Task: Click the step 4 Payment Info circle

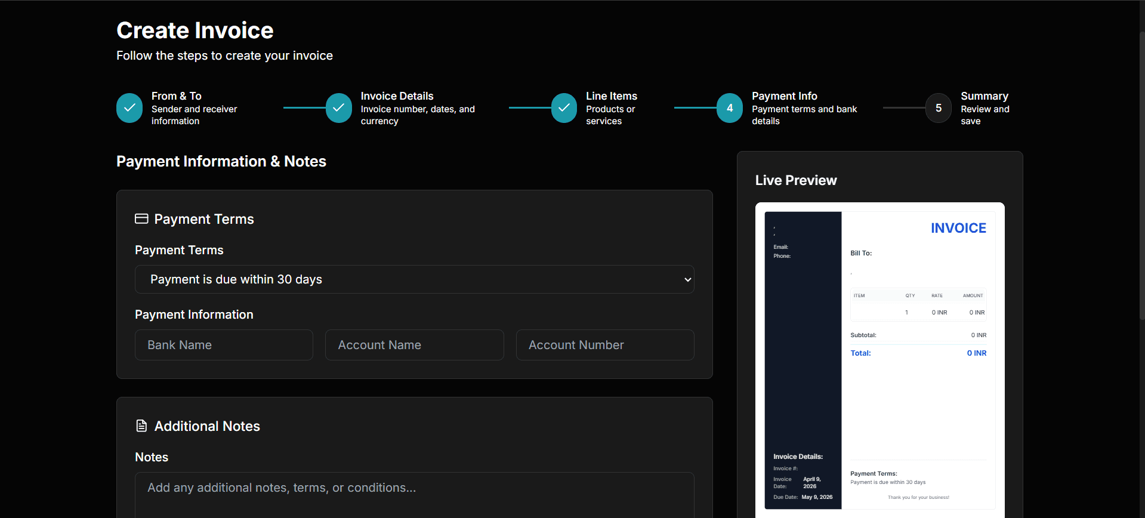Action: (x=730, y=108)
